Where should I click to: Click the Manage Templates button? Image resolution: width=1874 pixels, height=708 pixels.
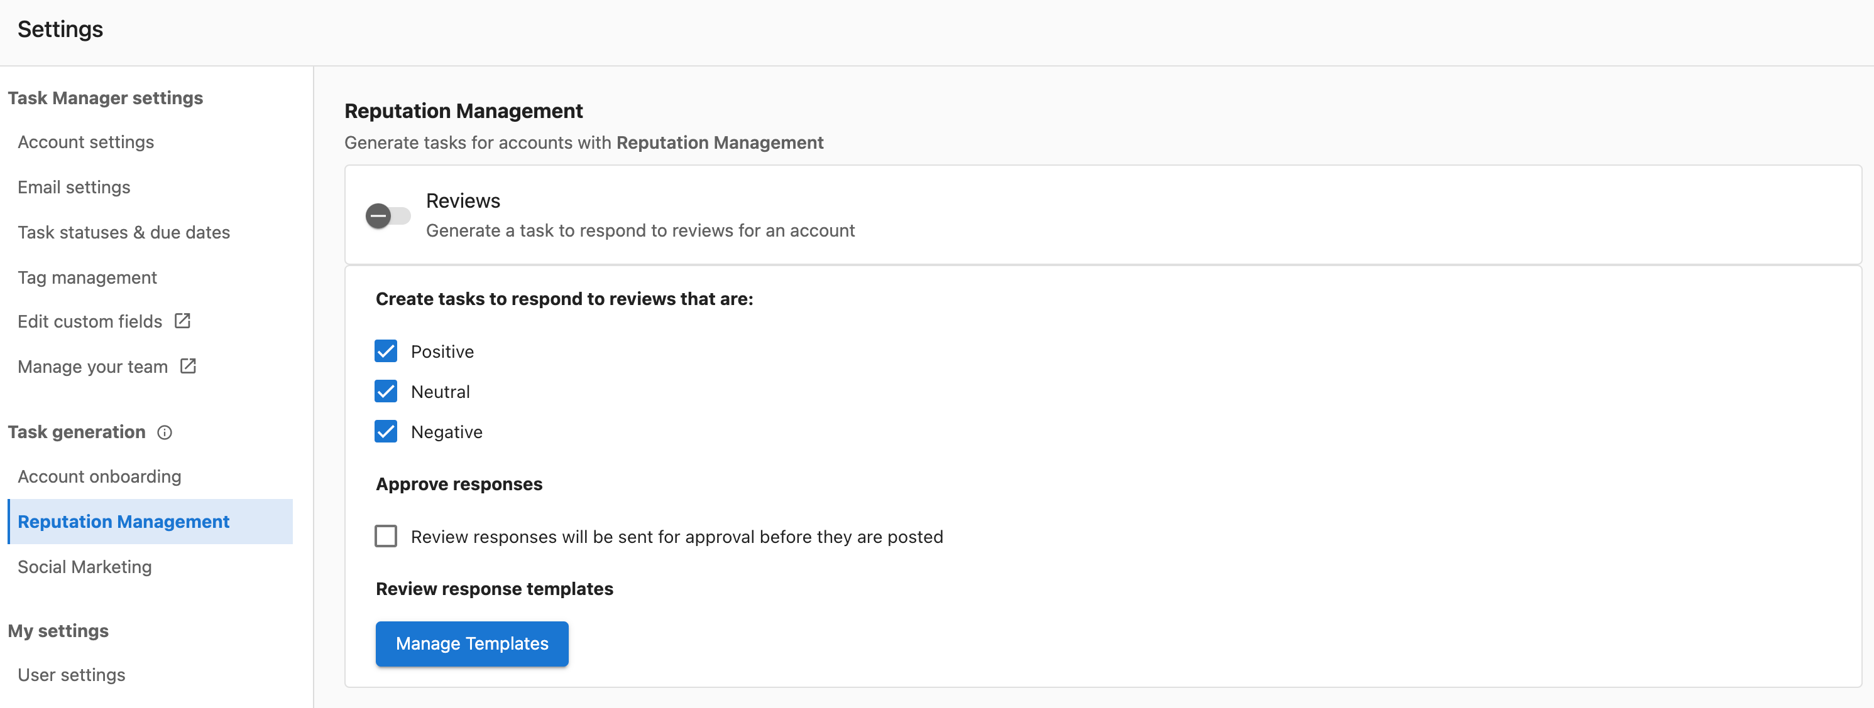click(x=472, y=643)
